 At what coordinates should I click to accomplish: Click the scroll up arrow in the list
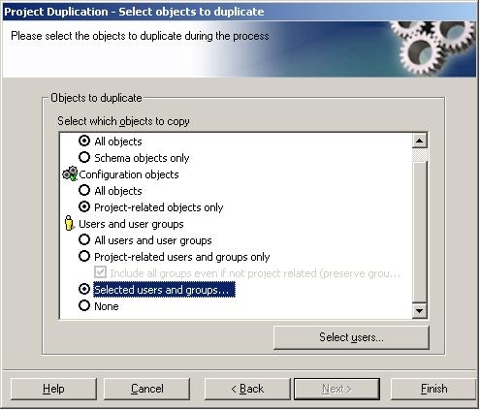point(420,141)
